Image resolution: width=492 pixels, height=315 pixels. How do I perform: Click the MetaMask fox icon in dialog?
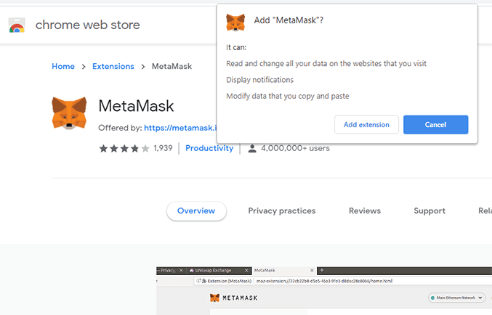coord(235,21)
